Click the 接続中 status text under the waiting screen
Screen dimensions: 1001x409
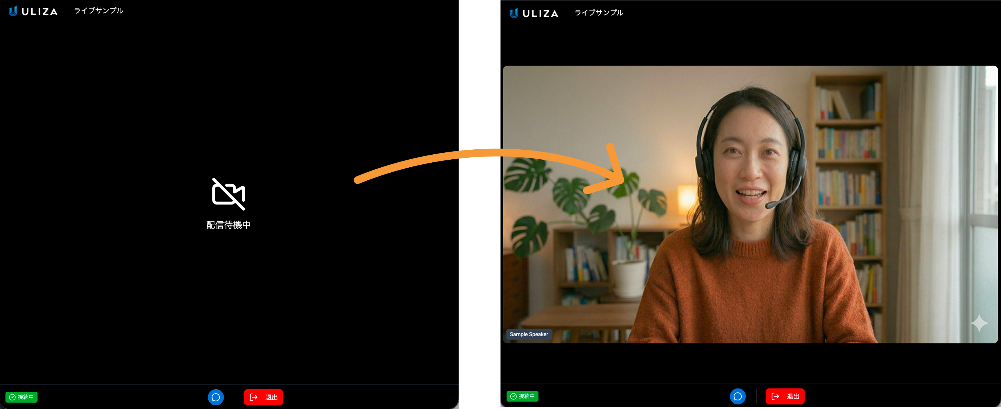point(26,397)
